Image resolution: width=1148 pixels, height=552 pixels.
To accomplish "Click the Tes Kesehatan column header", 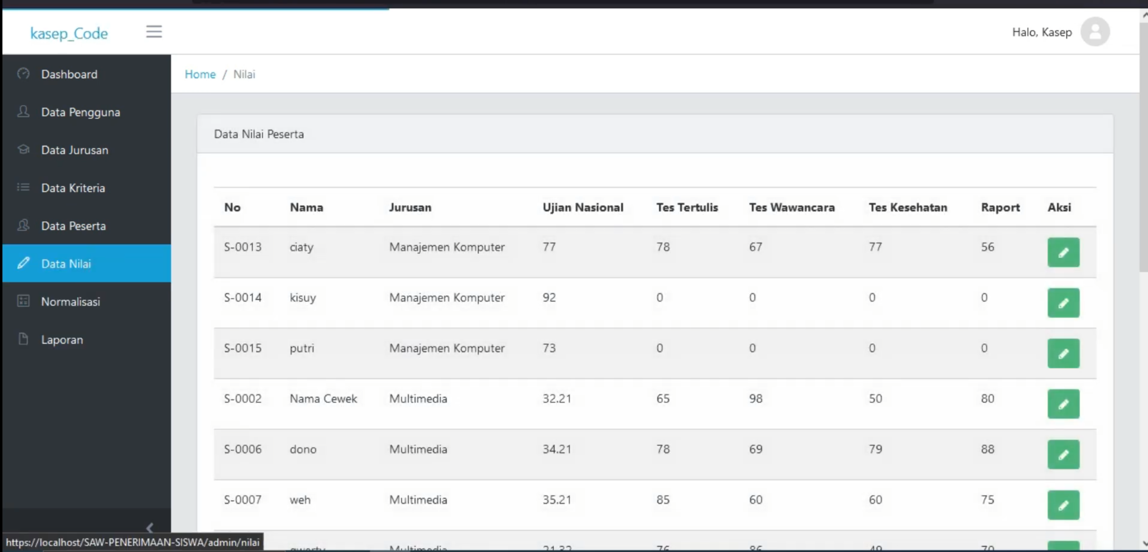I will click(908, 207).
